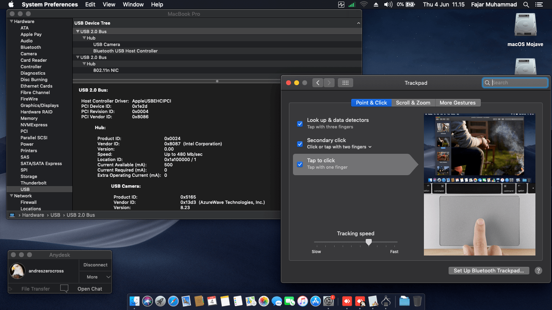Click the eject icon in menu bar
This screenshot has width=552, height=310.
click(x=376, y=4)
